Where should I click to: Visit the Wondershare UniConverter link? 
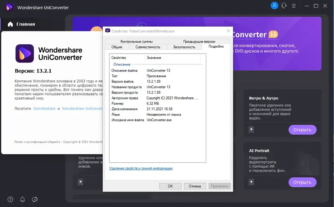pos(82,108)
